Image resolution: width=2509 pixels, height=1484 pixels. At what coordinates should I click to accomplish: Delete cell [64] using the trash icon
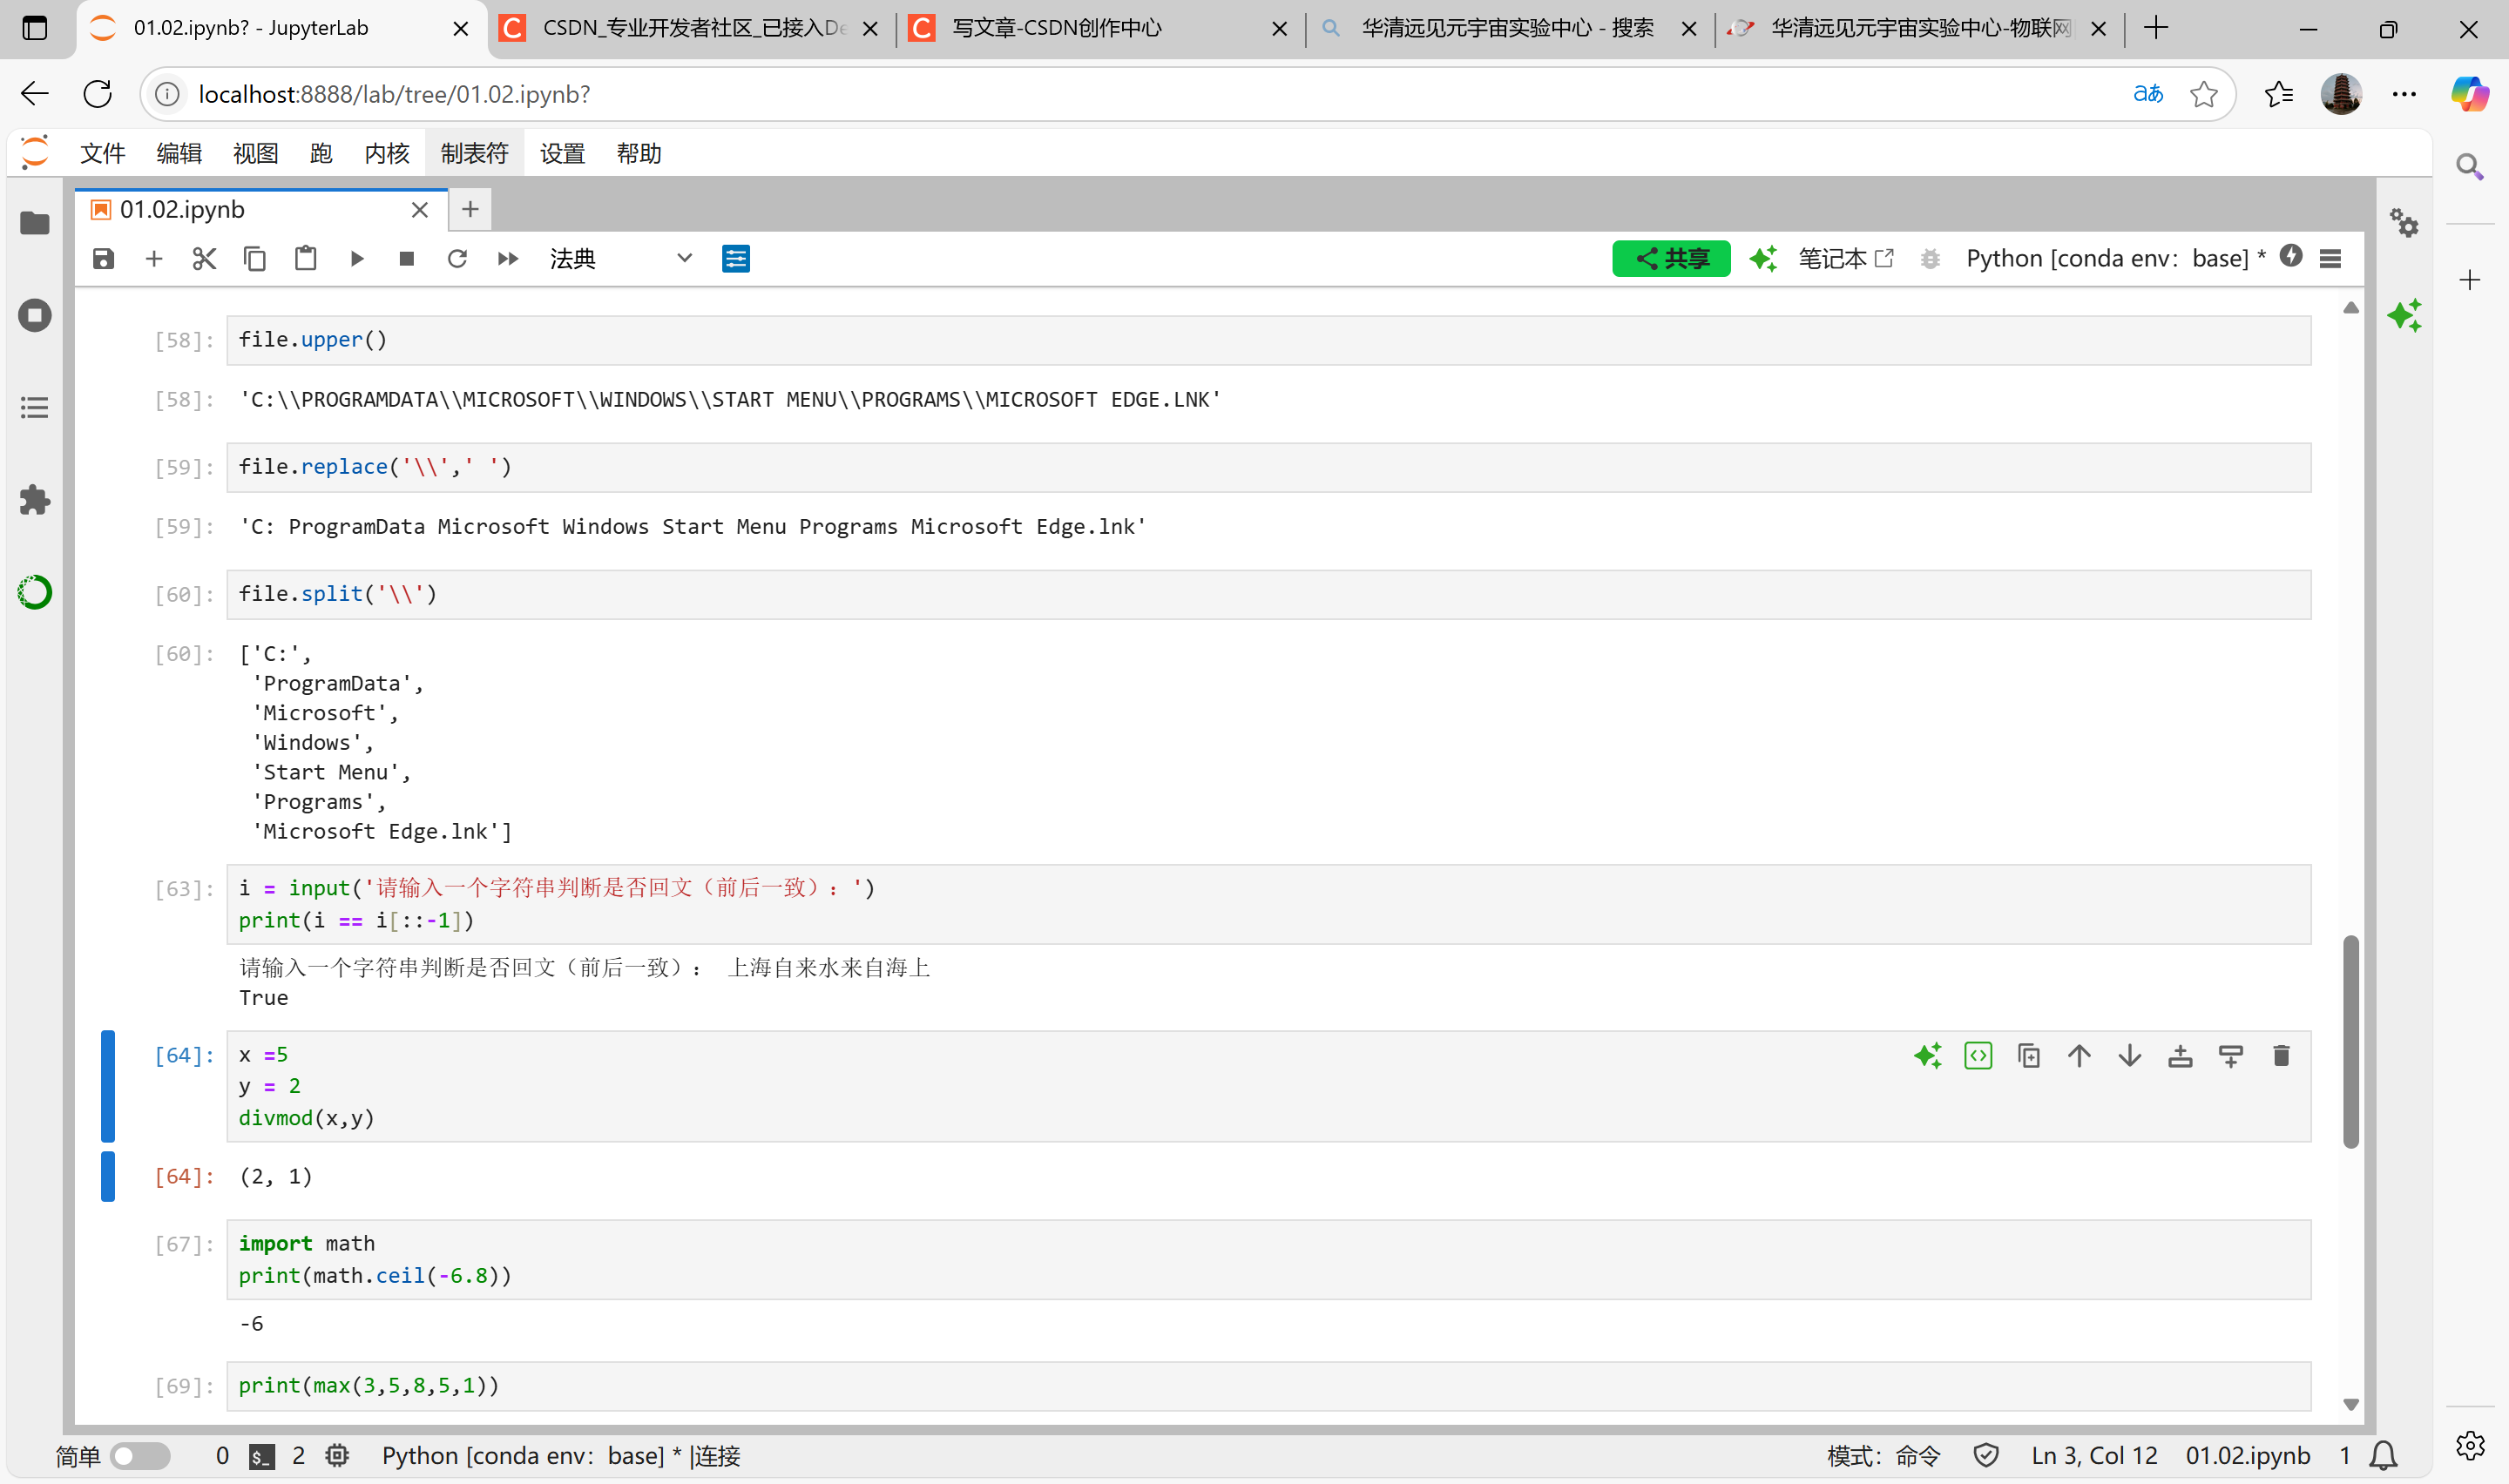click(x=2281, y=1055)
